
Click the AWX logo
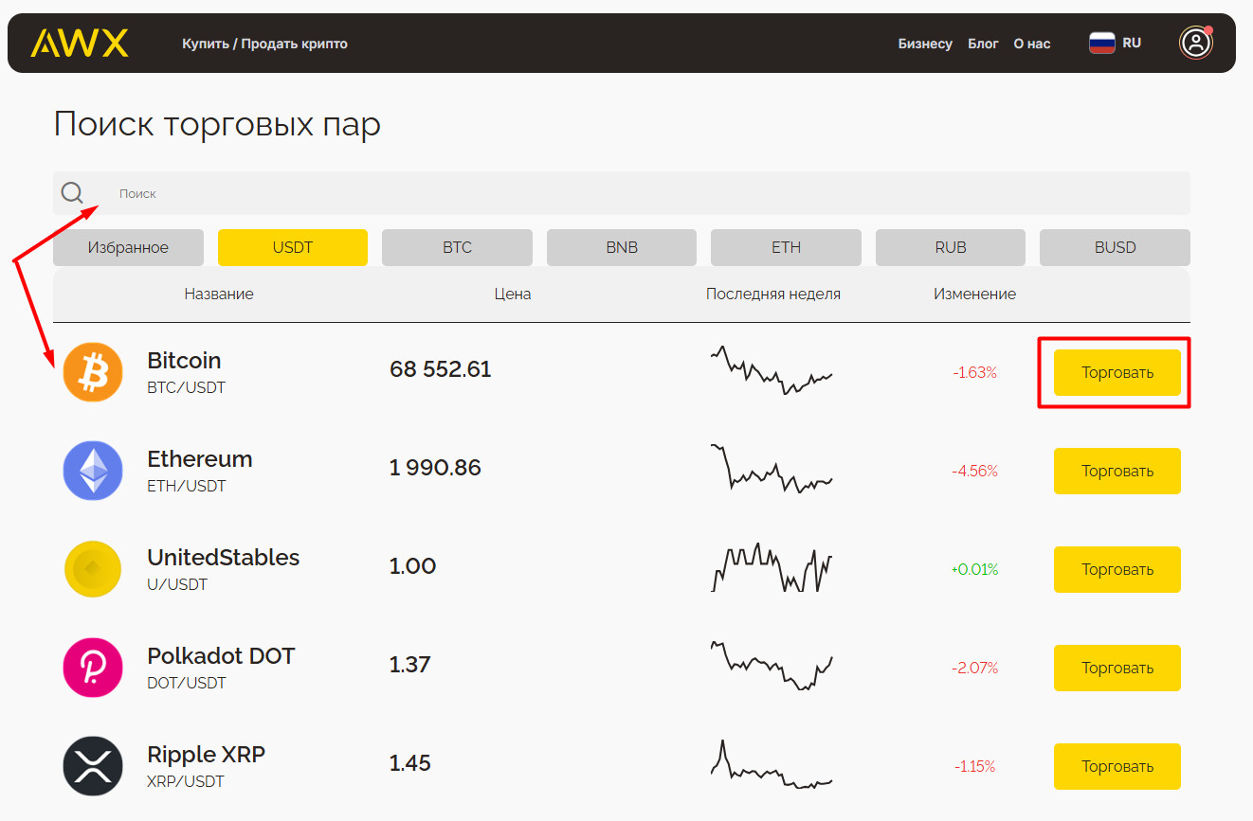[x=79, y=43]
